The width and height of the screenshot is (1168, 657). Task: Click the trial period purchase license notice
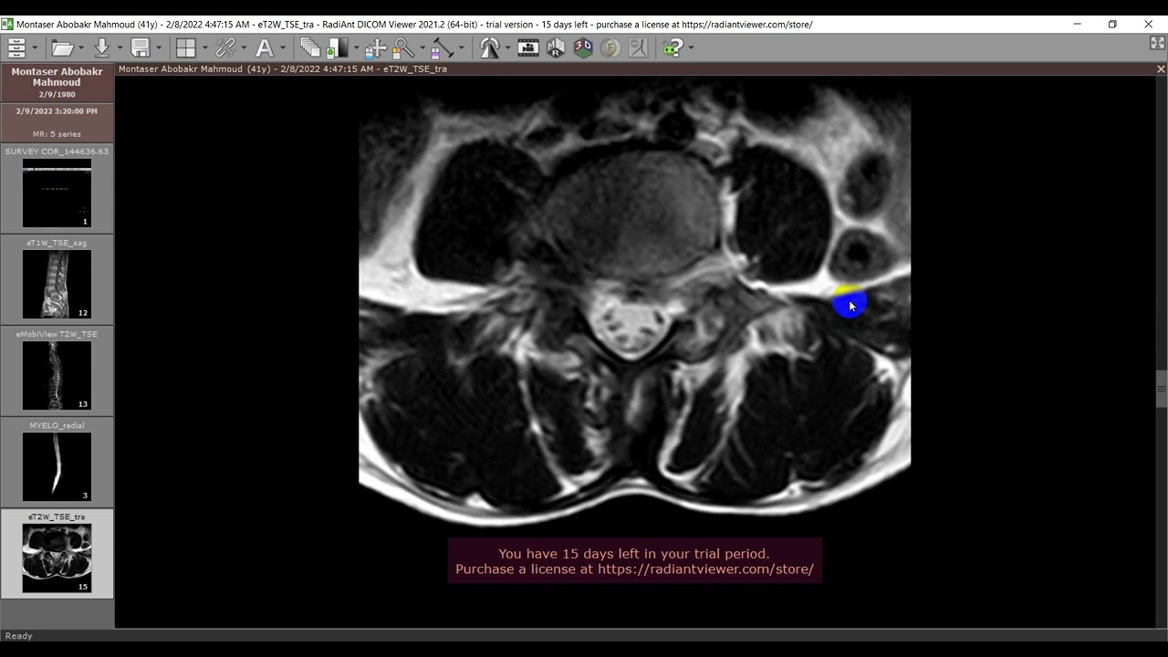pyautogui.click(x=634, y=561)
